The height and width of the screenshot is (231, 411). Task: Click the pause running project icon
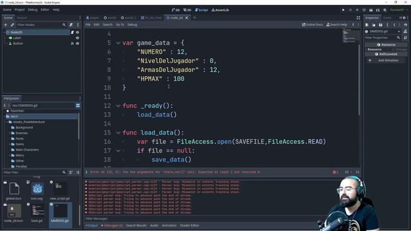coord(350,10)
